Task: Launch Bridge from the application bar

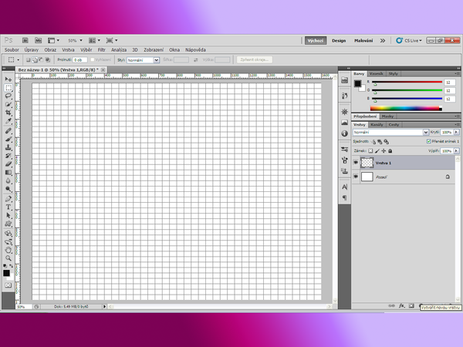Action: (25, 40)
